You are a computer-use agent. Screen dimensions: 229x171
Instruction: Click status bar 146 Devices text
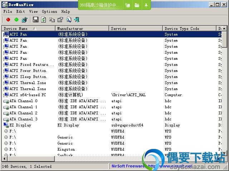27,166
